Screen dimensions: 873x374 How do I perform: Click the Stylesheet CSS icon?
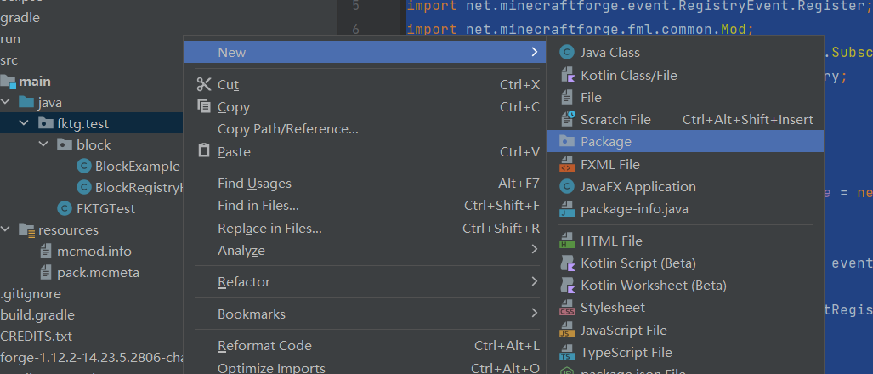pos(567,308)
